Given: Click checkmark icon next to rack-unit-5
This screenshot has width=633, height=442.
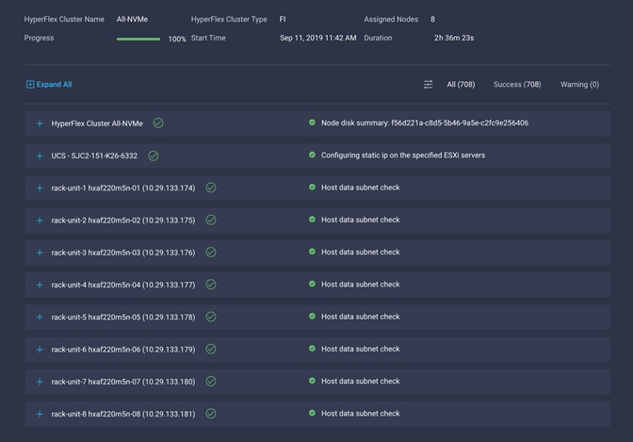Looking at the screenshot, I should (211, 317).
